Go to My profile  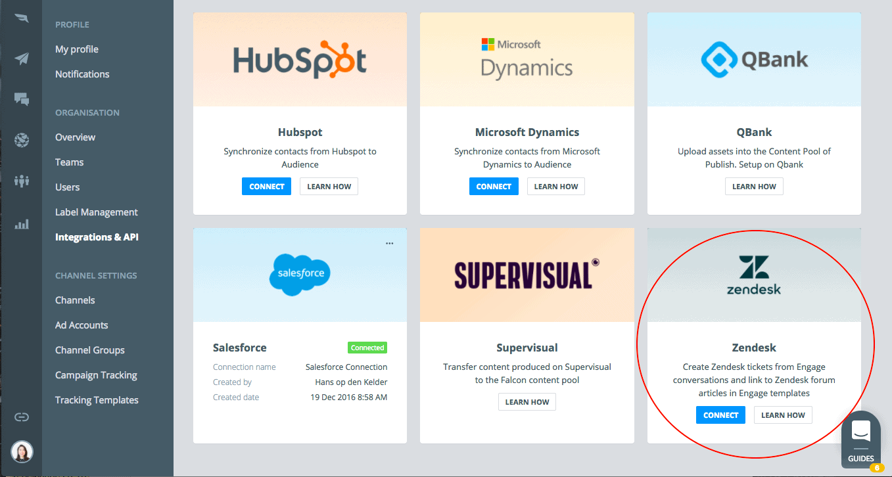coord(77,49)
